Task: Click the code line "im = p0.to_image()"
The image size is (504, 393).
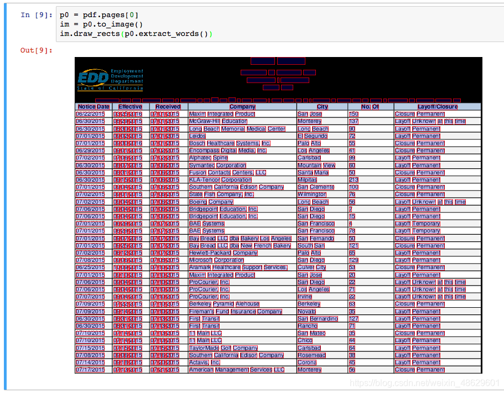Action: pos(101,24)
